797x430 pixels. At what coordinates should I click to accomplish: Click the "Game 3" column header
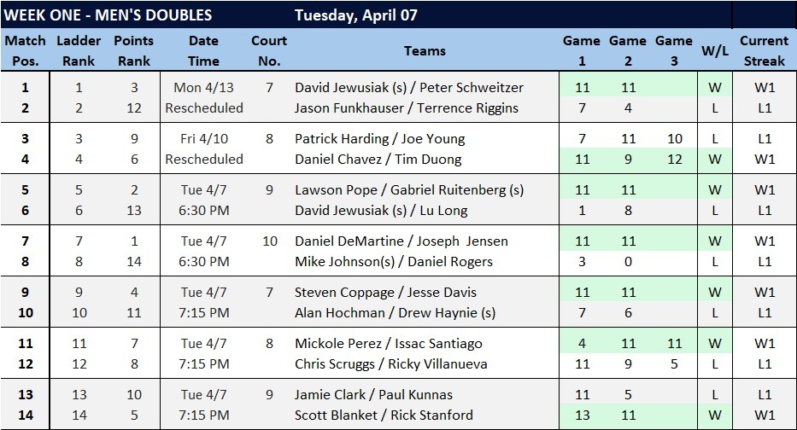pyautogui.click(x=673, y=51)
